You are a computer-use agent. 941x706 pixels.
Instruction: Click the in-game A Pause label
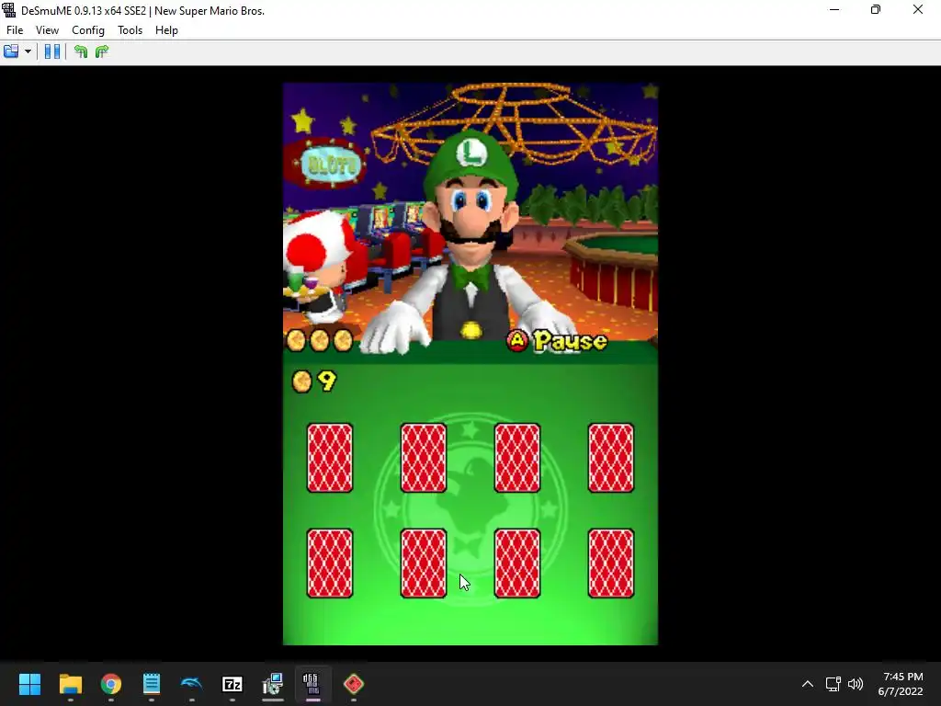pyautogui.click(x=557, y=341)
